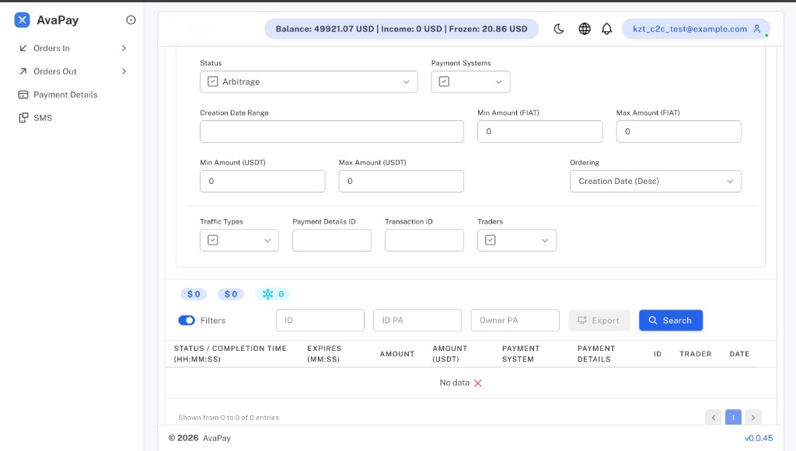This screenshot has height=451, width=796.
Task: Click the ID search field
Action: [319, 321]
